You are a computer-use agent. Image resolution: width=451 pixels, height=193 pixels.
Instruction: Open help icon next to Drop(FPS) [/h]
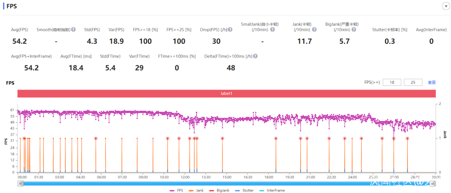click(x=230, y=30)
